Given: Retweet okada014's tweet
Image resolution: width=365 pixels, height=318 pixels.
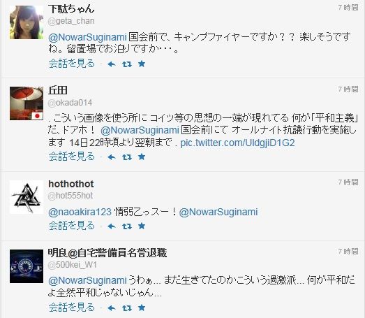Looking at the screenshot, I should [127, 157].
